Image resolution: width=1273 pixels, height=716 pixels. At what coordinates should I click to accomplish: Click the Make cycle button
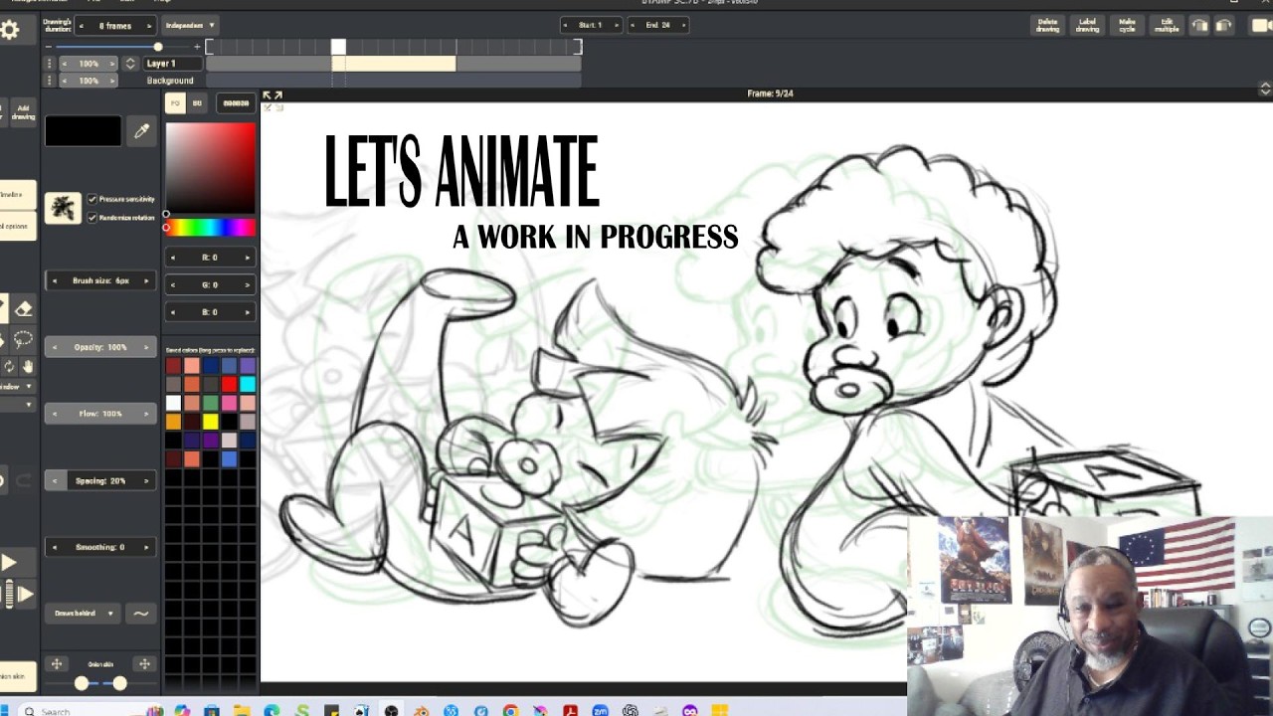pyautogui.click(x=1127, y=26)
